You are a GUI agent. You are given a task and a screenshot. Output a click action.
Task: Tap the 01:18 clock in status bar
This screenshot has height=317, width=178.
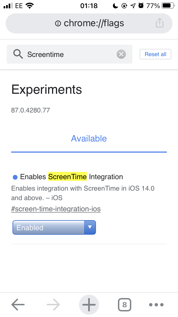pos(89,6)
